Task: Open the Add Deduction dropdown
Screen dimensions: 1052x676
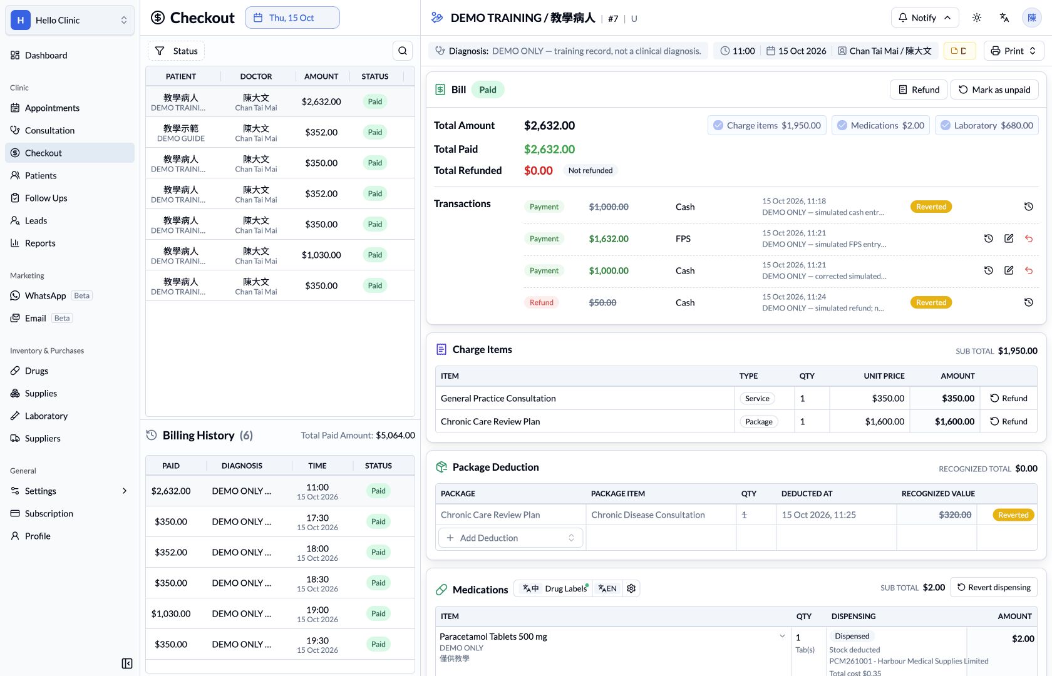Action: 510,538
